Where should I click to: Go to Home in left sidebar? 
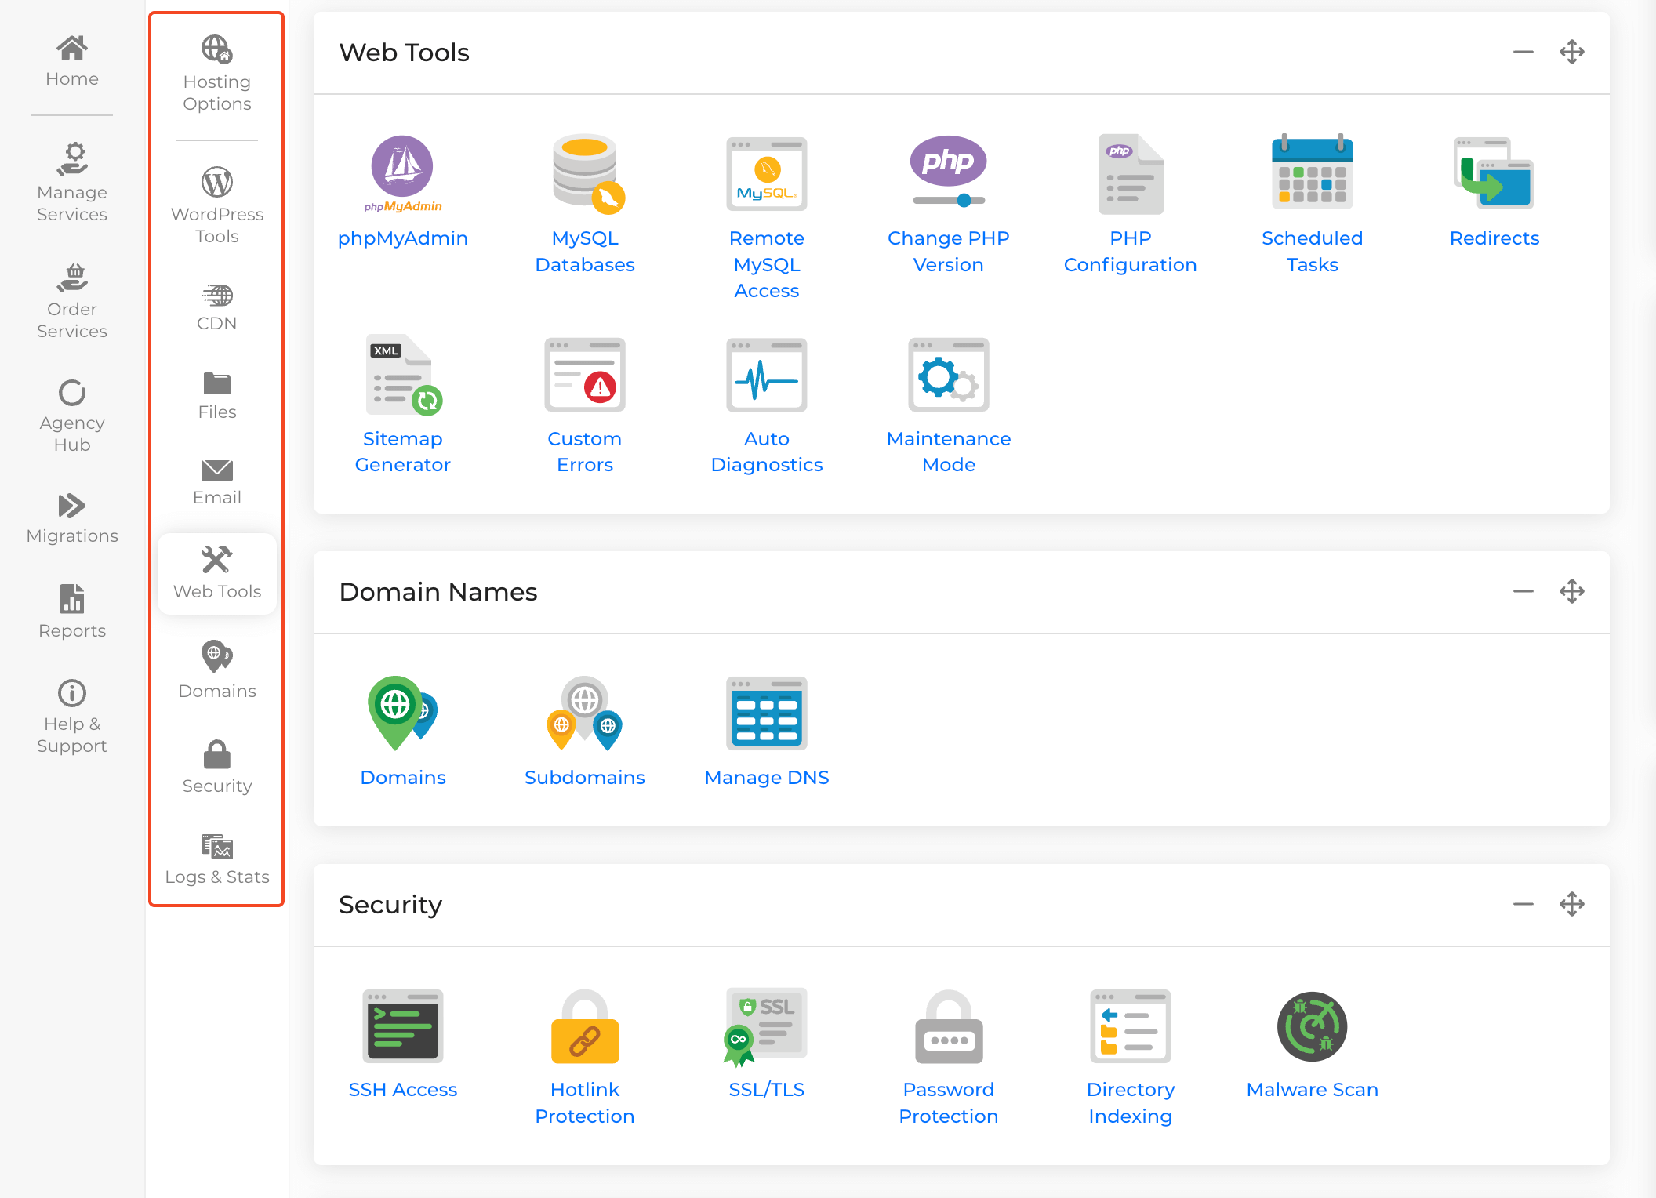pos(72,61)
